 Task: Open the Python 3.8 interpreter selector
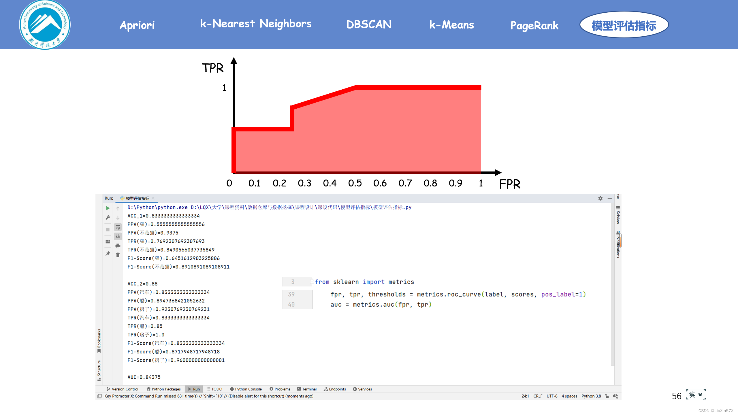pos(591,396)
